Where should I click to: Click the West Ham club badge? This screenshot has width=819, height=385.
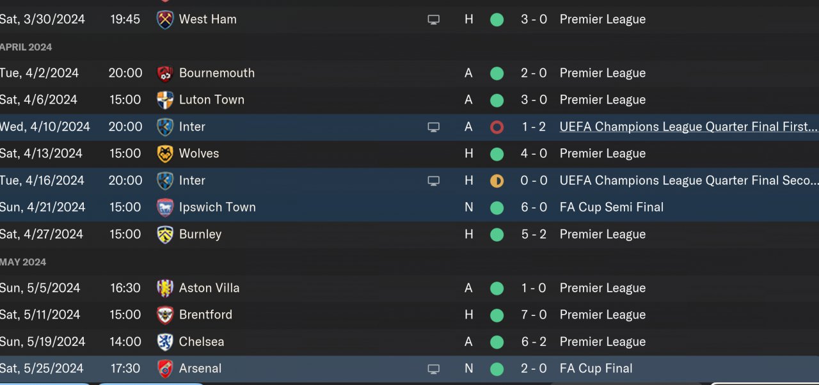pos(165,19)
